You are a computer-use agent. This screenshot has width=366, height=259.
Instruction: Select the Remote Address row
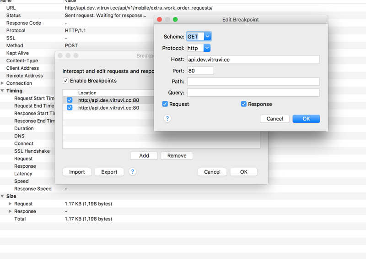tap(25, 76)
